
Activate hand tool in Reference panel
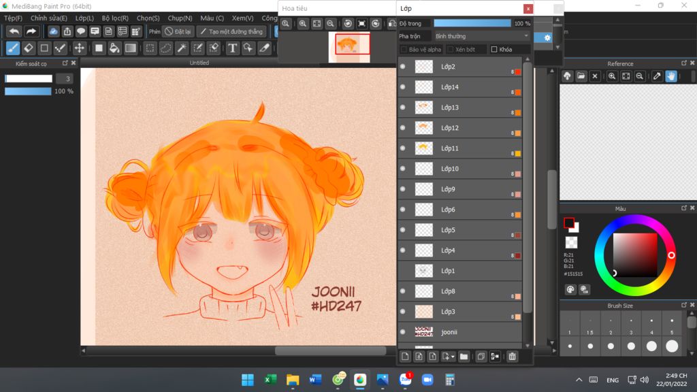point(671,76)
